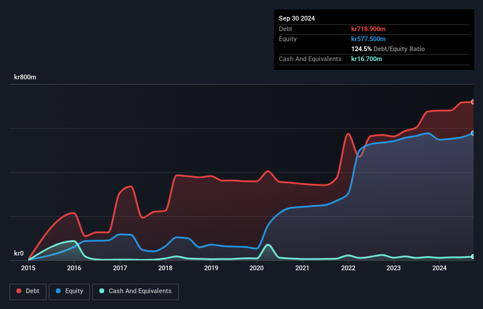
Task: Click the red Debt legend dot
Action: (x=19, y=291)
